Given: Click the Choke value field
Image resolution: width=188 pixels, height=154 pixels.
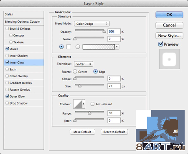Looking at the screenshot, I should pyautogui.click(x=114, y=78).
